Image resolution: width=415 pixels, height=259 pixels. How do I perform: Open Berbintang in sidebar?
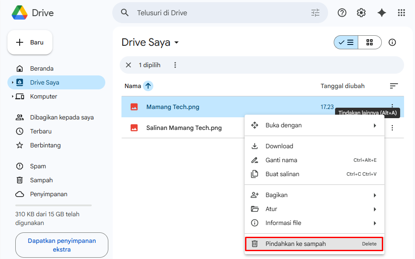click(56, 145)
